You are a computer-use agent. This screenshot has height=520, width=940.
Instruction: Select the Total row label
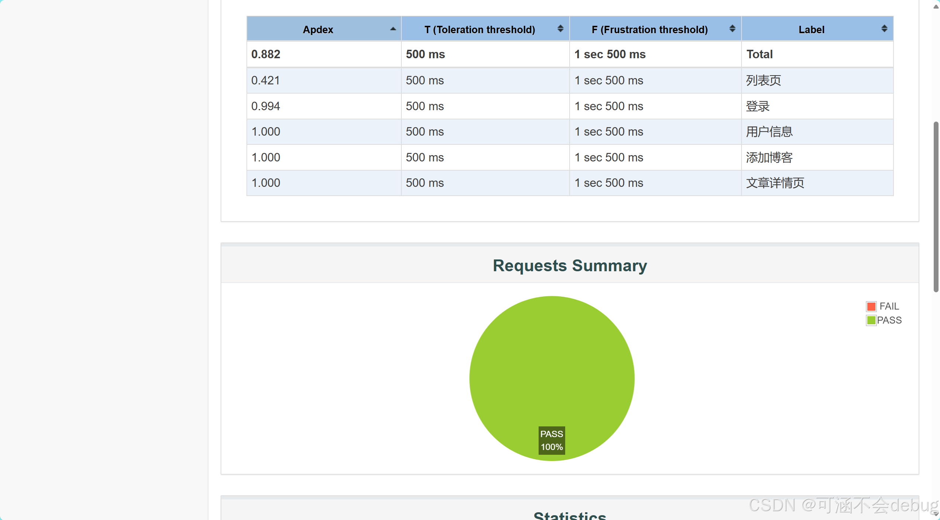click(x=759, y=54)
